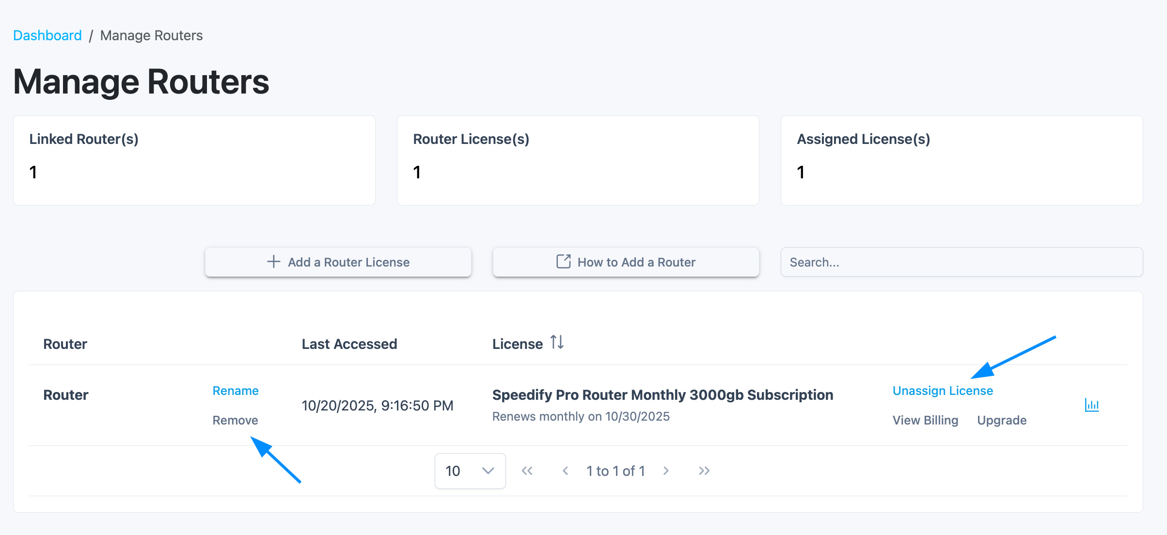Remove the linked Router
This screenshot has width=1167, height=535.
point(235,420)
